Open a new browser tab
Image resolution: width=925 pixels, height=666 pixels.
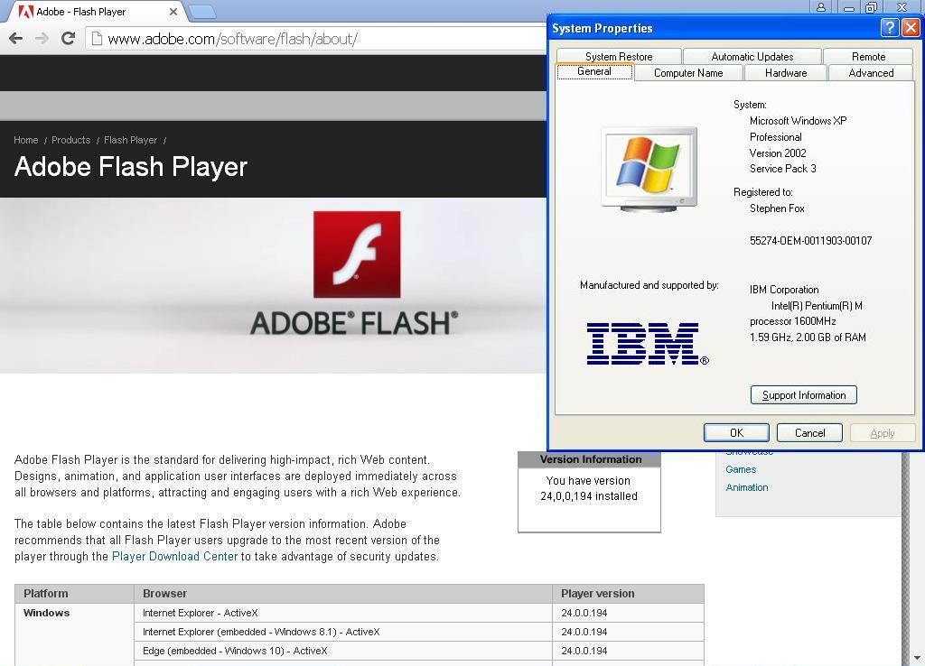(204, 11)
